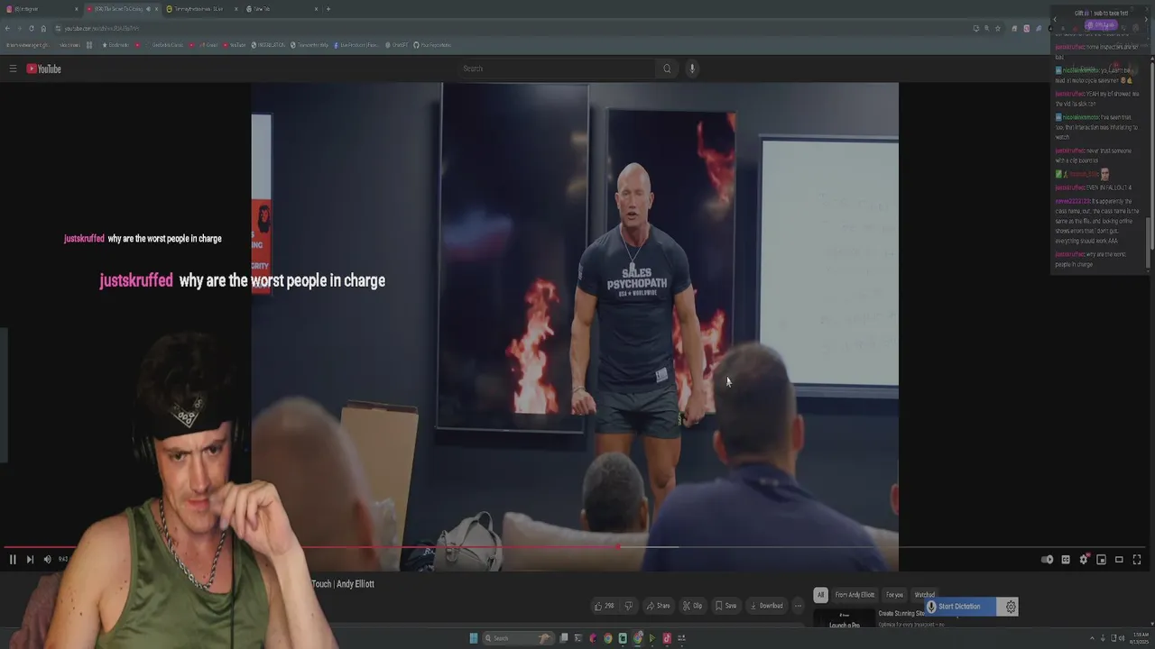Toggle theater mode
This screenshot has height=649, width=1155.
[1119, 560]
